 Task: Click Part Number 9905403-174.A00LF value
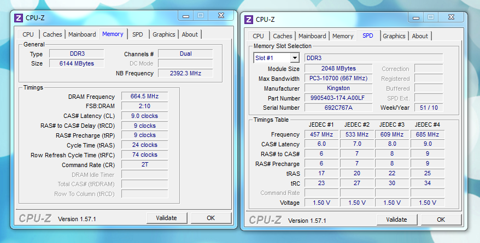click(338, 98)
